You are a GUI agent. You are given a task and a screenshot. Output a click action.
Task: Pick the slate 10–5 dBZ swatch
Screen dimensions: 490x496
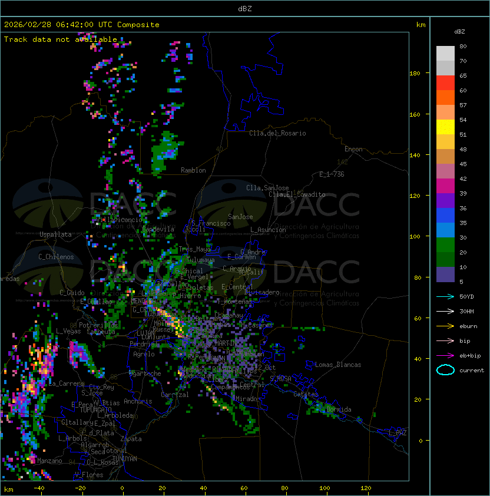445,275
